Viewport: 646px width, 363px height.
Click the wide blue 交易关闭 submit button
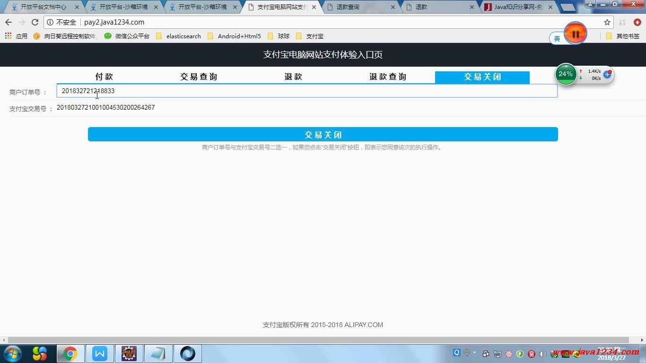click(323, 134)
